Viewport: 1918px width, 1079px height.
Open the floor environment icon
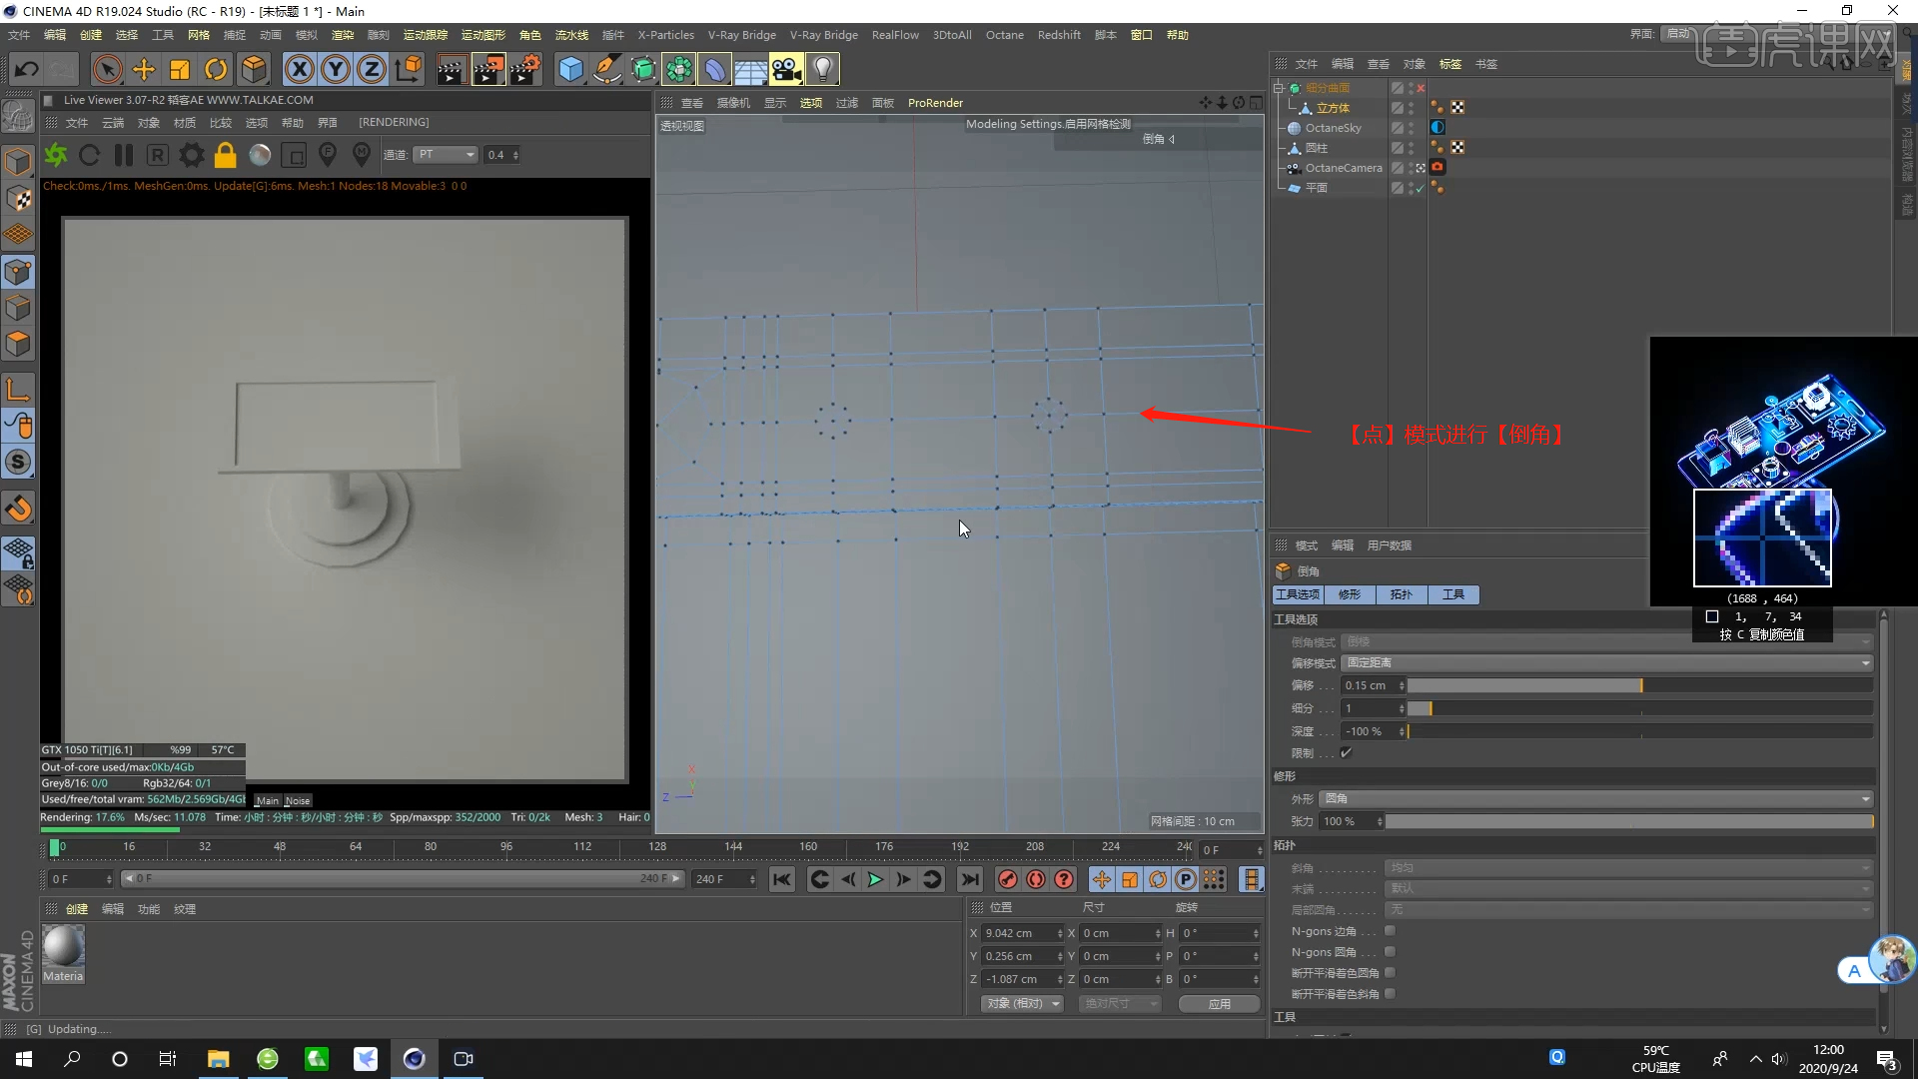pos(750,69)
